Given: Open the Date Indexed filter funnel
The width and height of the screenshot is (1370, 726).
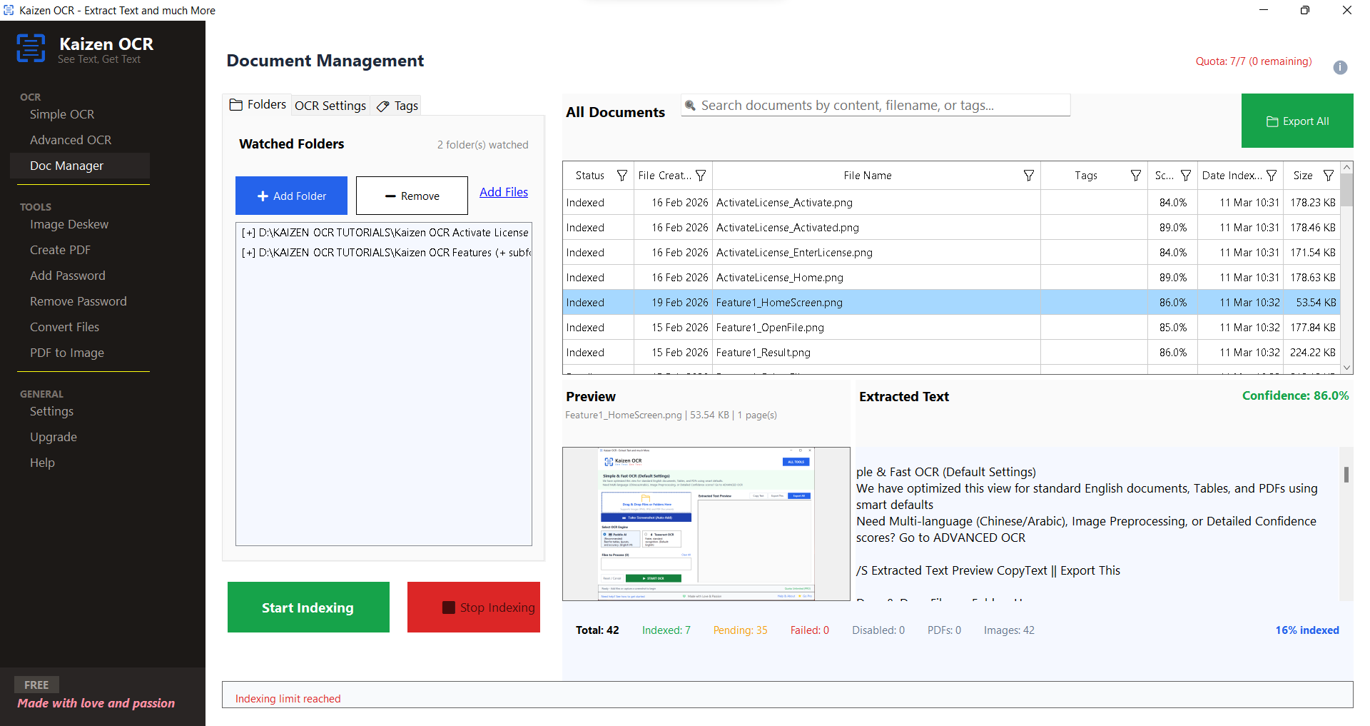Looking at the screenshot, I should [1272, 175].
